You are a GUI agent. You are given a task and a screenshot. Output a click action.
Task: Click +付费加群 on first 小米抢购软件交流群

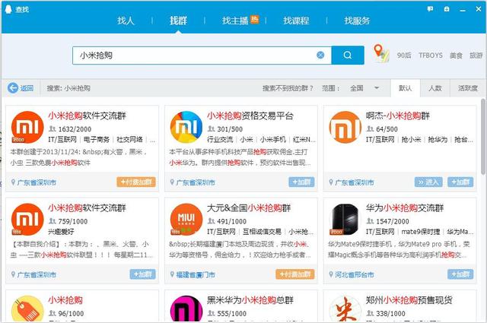[136, 182]
